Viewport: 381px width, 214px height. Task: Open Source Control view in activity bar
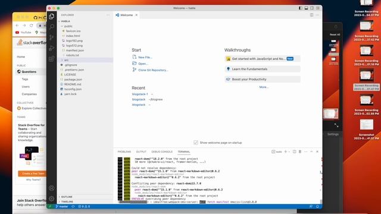pos(52,37)
